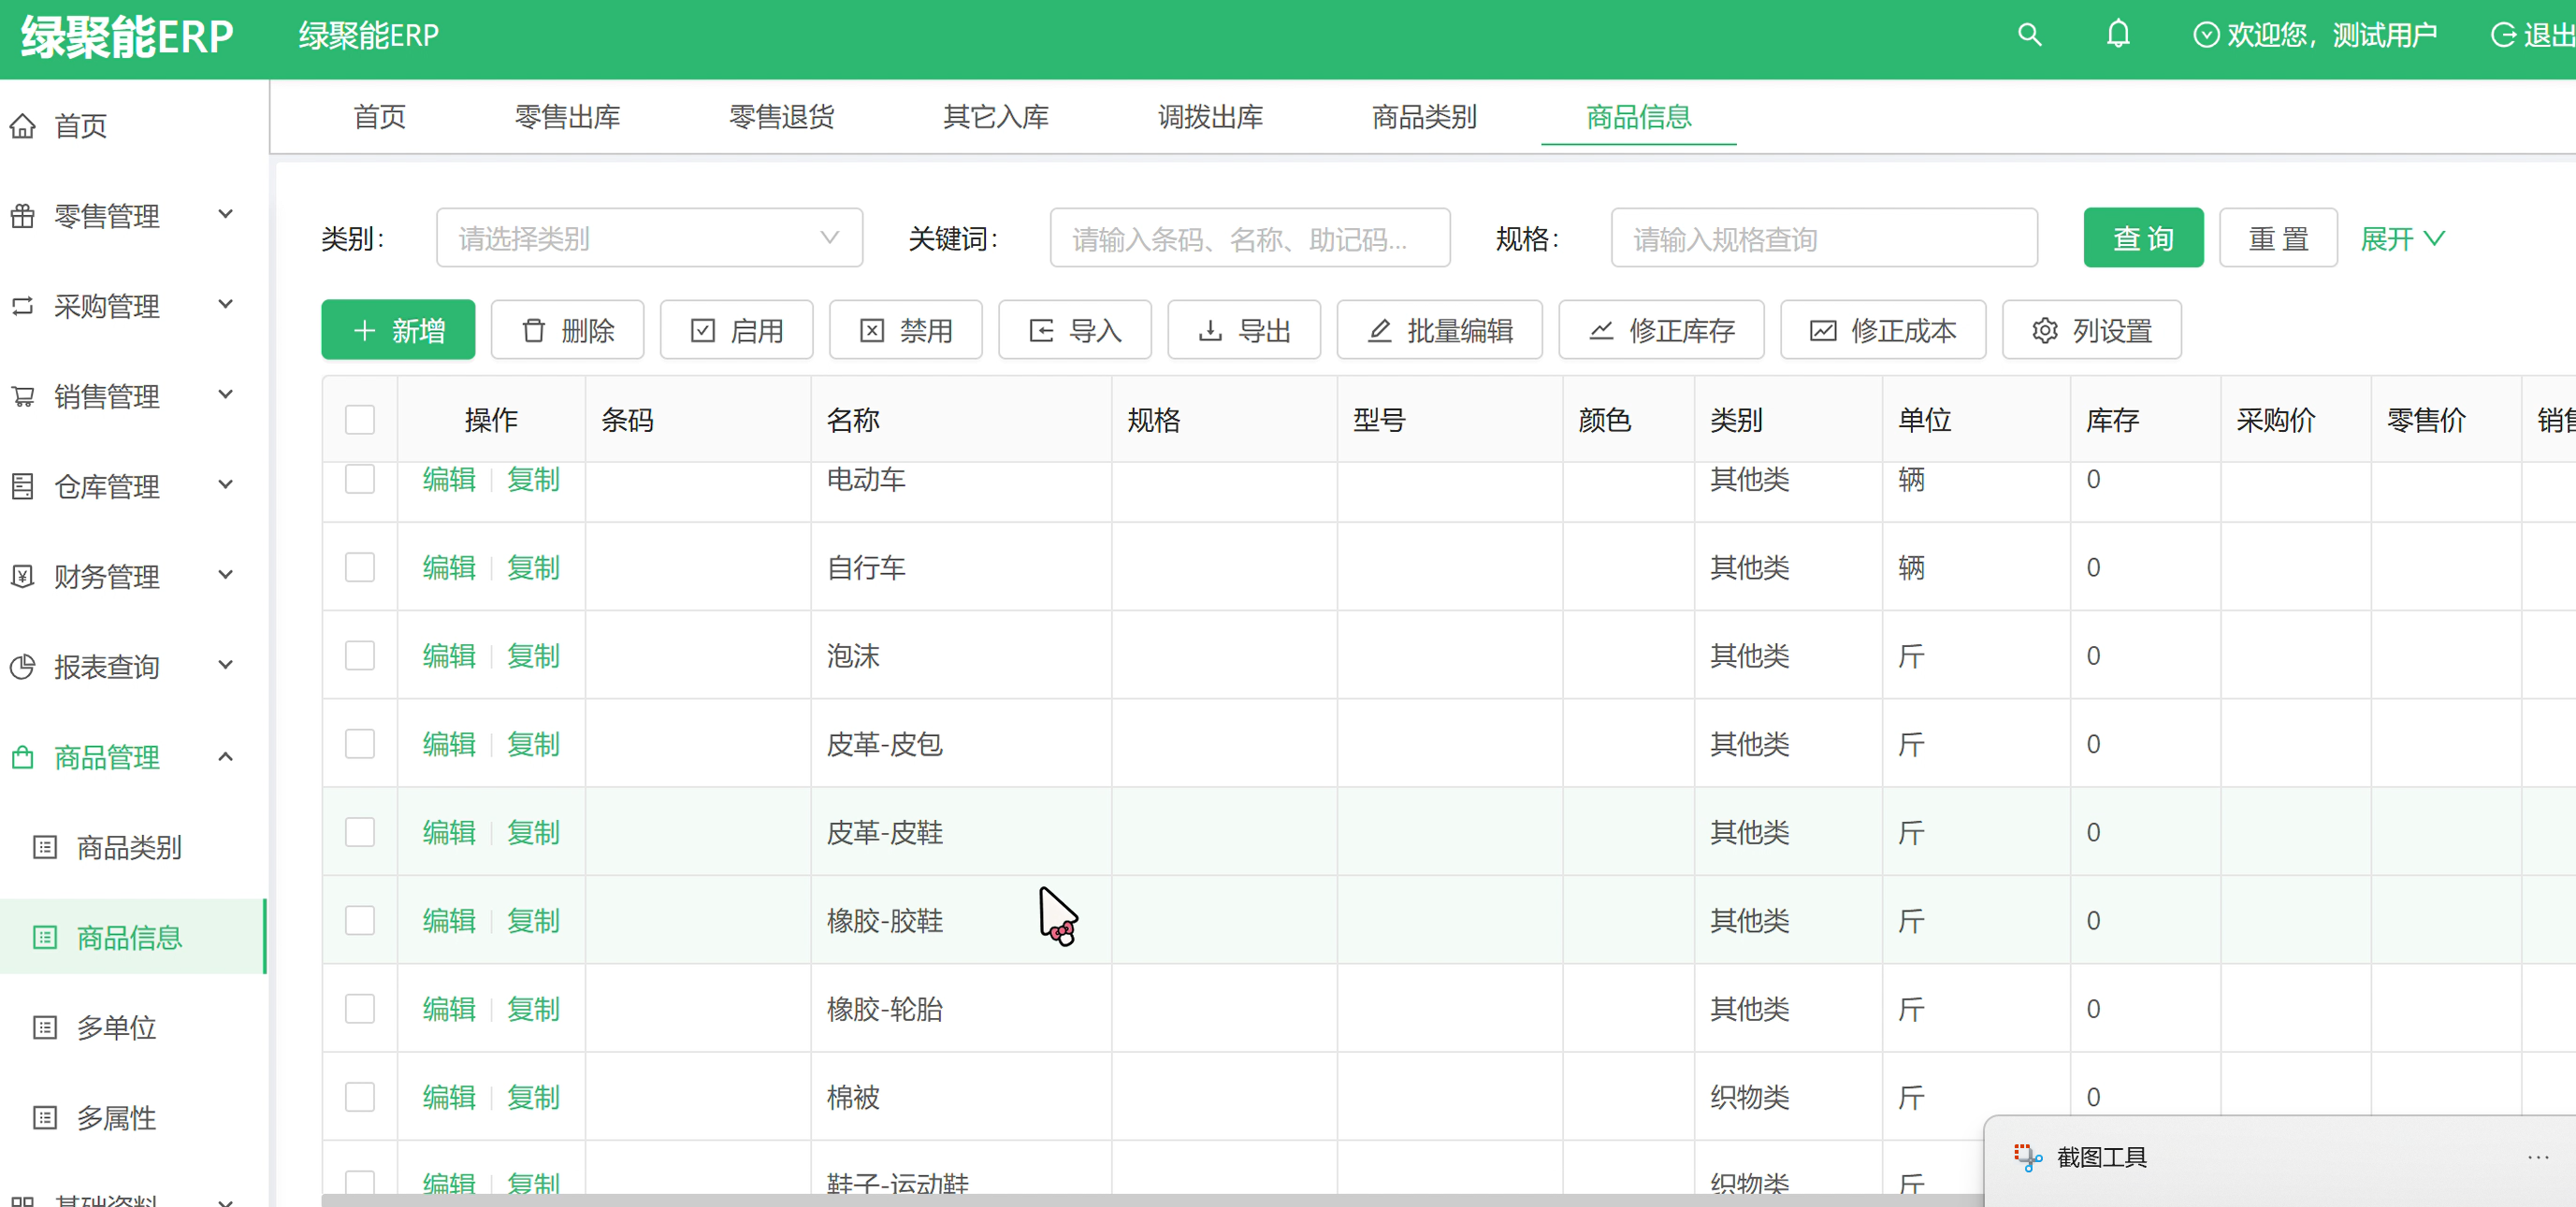Expand 仓库管理 chevron in sidebar

tap(226, 483)
